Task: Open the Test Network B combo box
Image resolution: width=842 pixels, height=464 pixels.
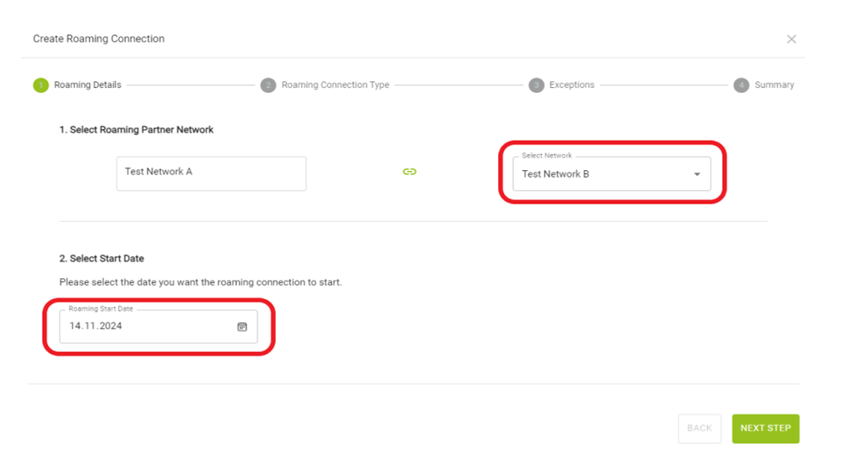Action: point(611,174)
